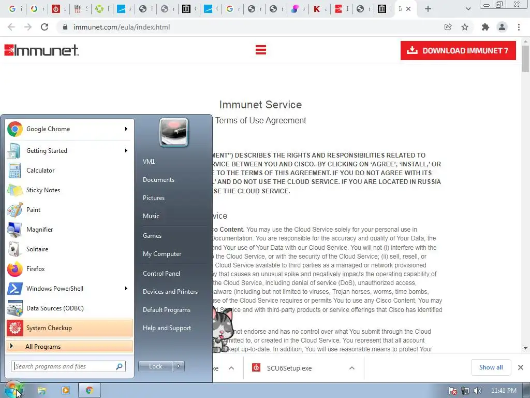Open the SCU6Setup.exe download
The image size is (530, 398).
pyautogui.click(x=289, y=368)
